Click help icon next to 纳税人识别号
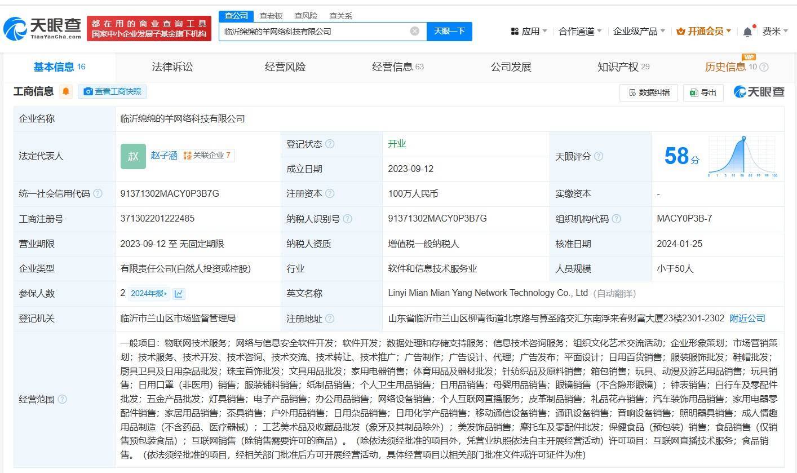The width and height of the screenshot is (797, 473). [x=348, y=219]
